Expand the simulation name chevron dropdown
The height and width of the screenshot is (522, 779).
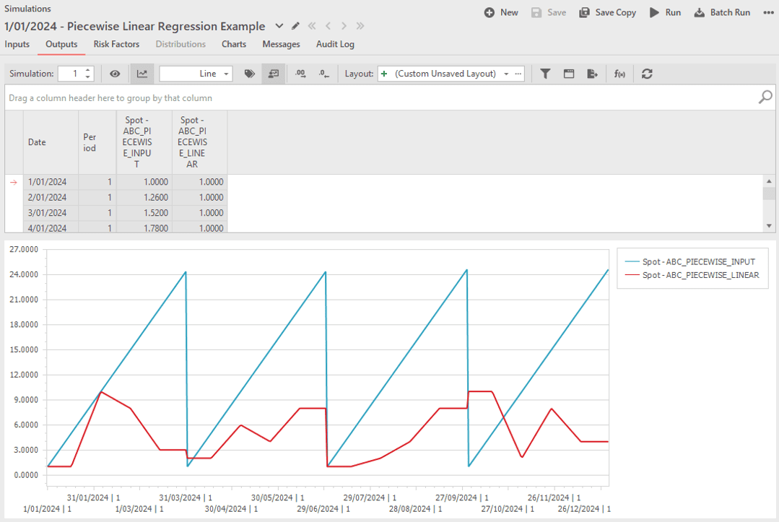point(279,27)
